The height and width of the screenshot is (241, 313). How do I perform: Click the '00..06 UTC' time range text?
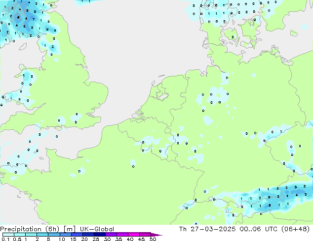coord(259,229)
